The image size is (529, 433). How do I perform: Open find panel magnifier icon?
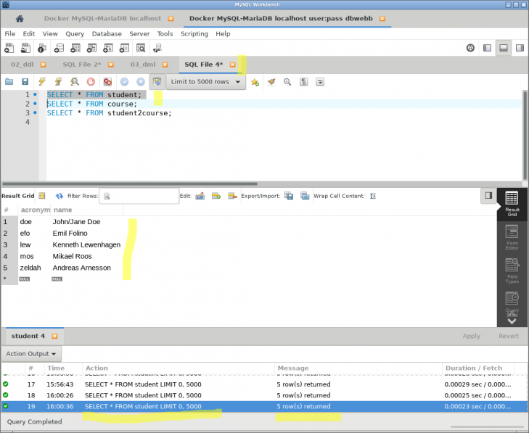tap(287, 82)
